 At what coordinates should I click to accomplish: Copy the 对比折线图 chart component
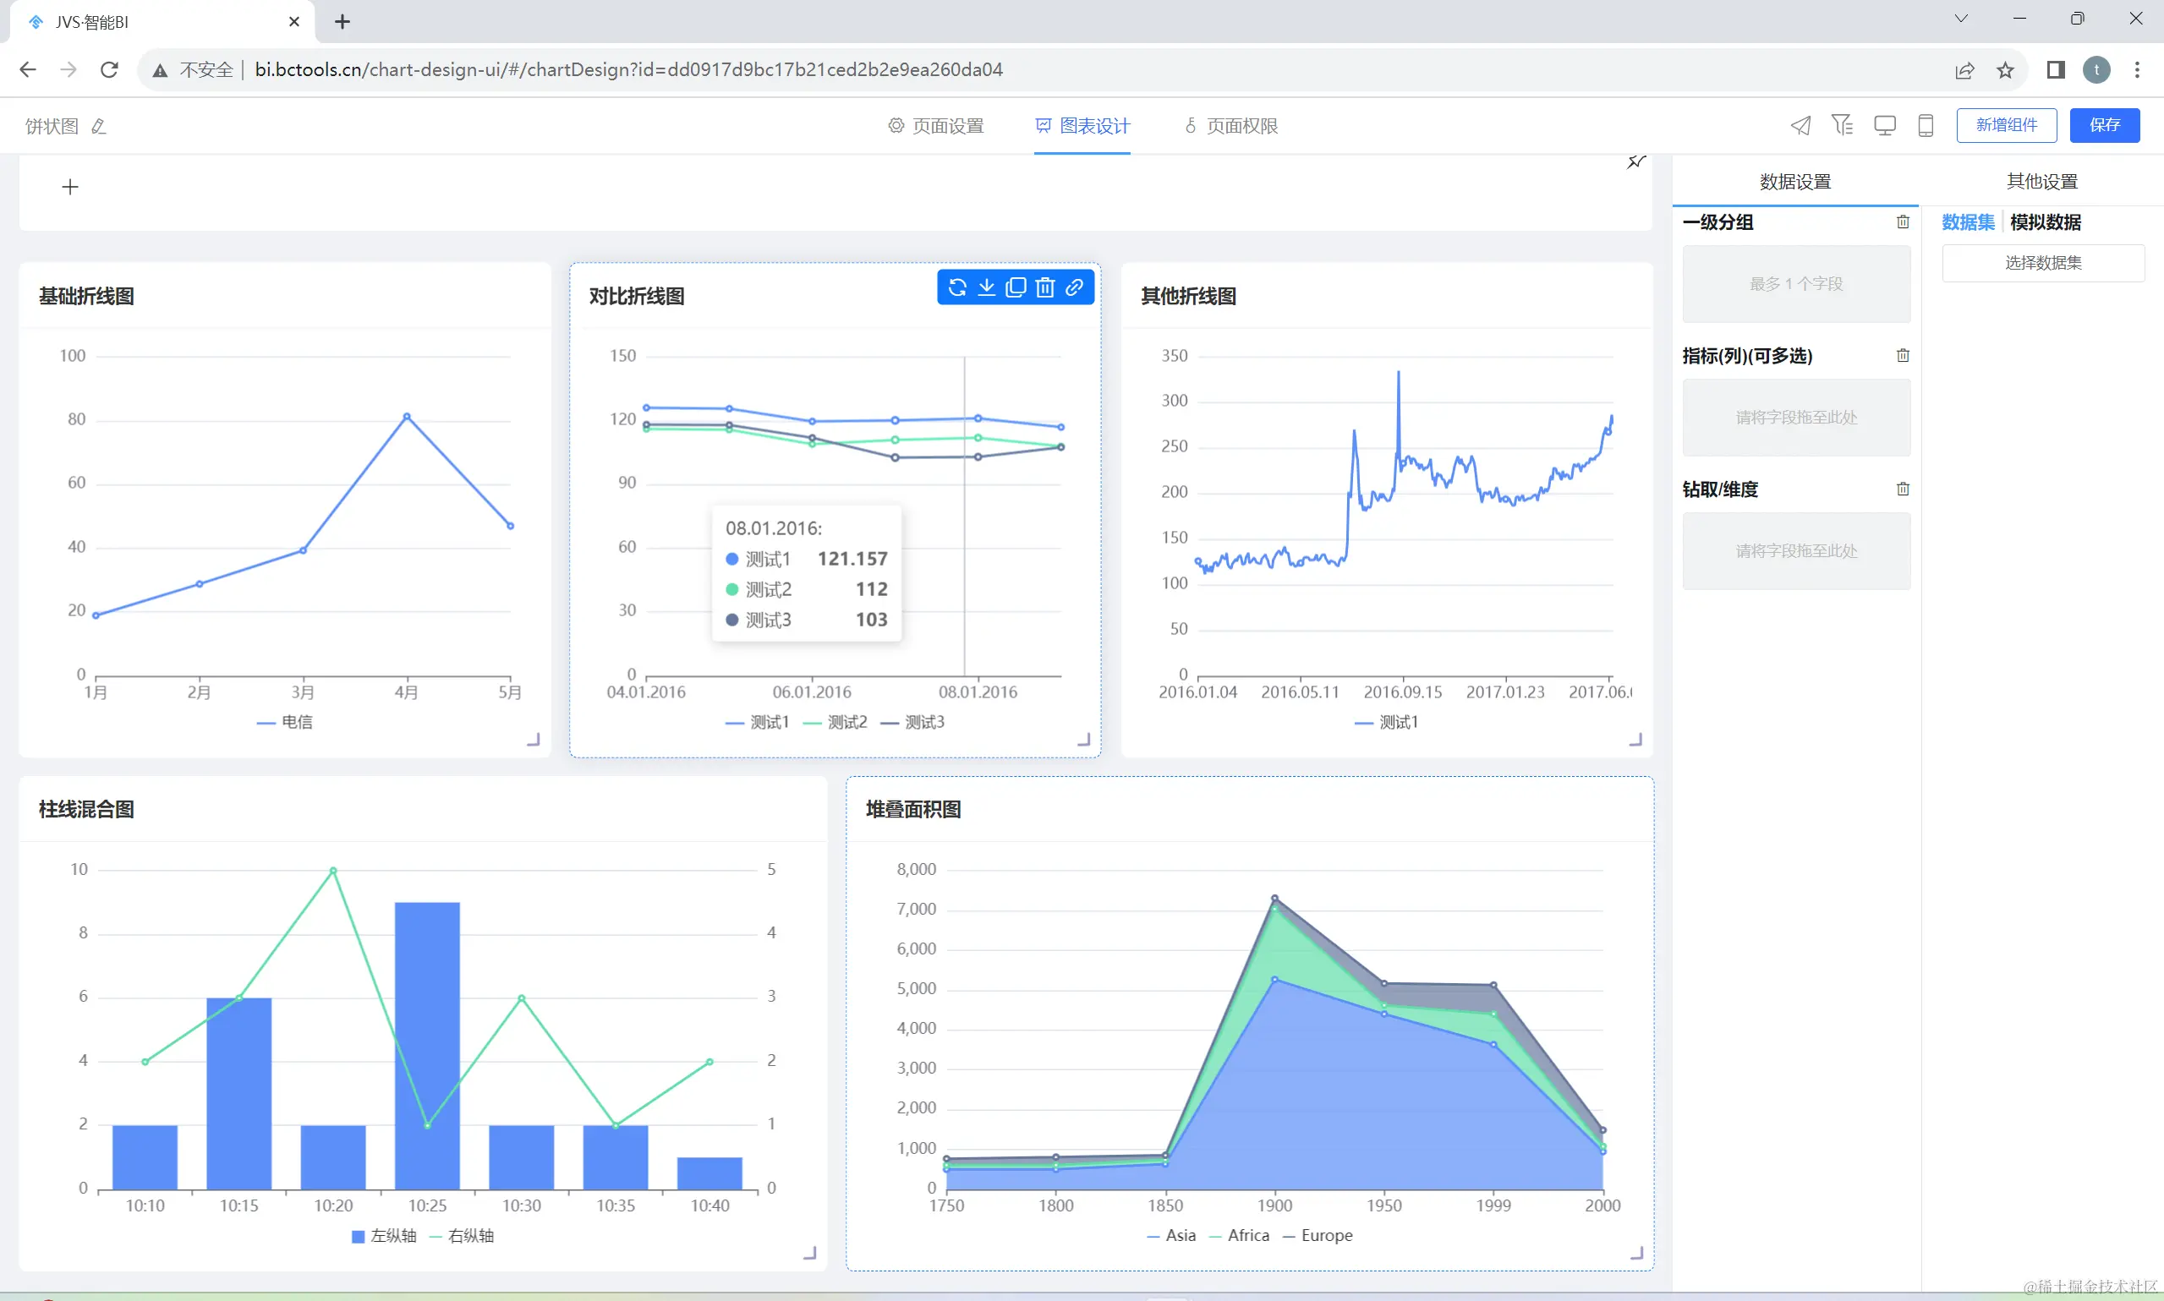1016,287
